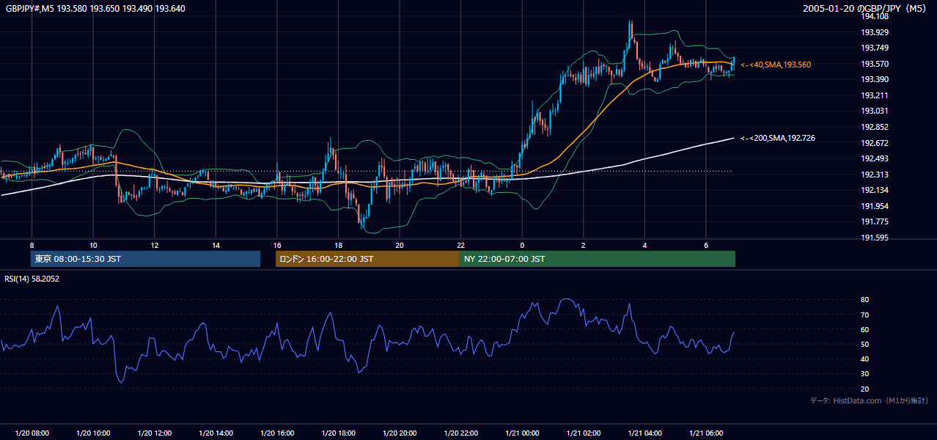Click hour label 10 under price chart
This screenshot has width=937, height=440.
[x=93, y=245]
